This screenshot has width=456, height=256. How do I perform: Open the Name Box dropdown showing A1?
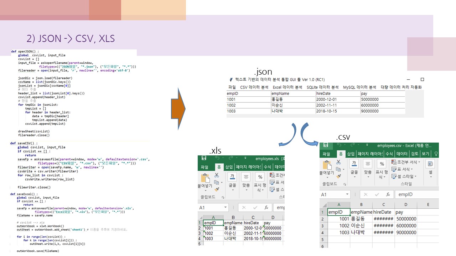(x=347, y=194)
